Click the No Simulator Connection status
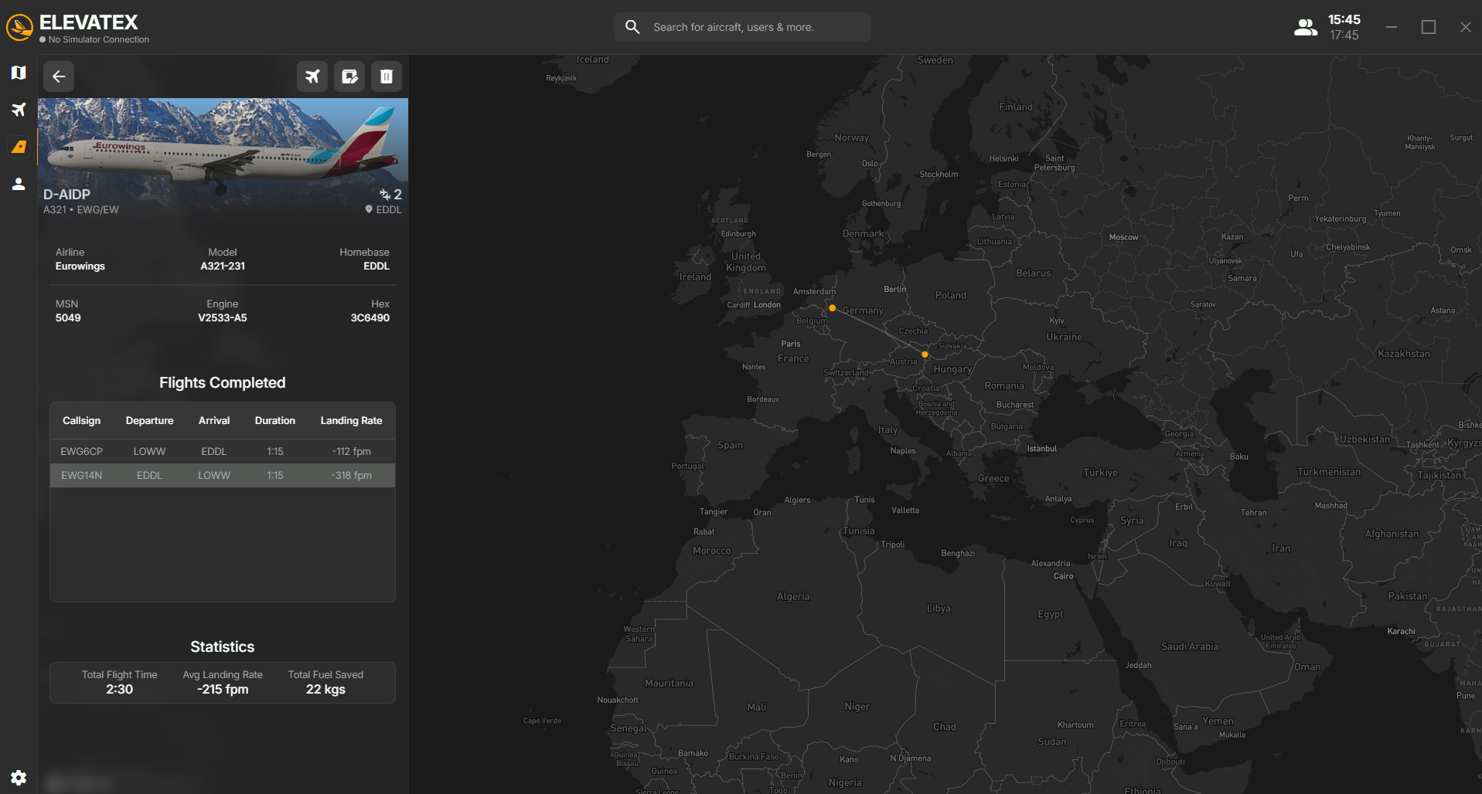This screenshot has height=794, width=1482. 94,39
